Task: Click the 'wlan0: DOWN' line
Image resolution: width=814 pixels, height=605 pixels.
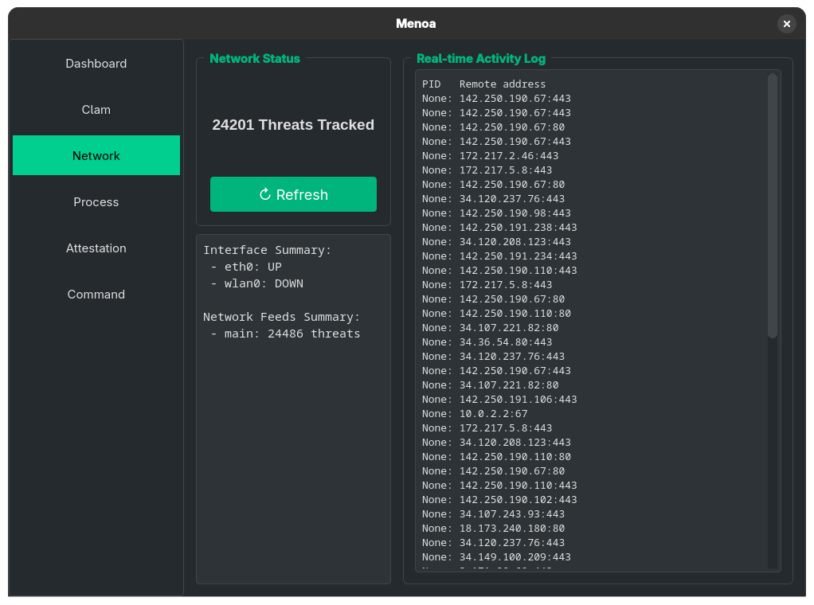Action: point(257,283)
